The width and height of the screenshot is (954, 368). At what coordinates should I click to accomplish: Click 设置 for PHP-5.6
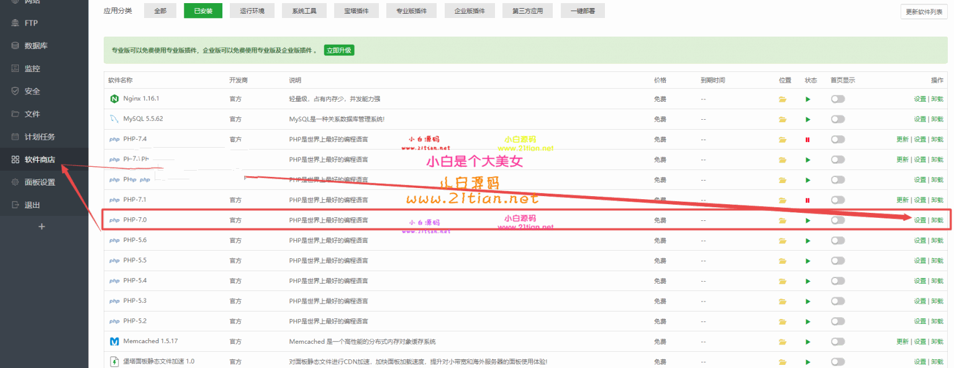coord(920,241)
